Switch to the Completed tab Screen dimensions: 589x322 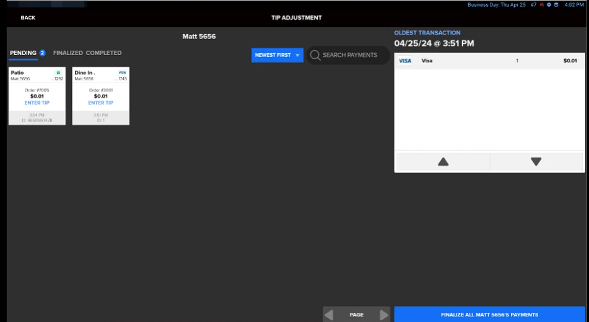tap(103, 53)
